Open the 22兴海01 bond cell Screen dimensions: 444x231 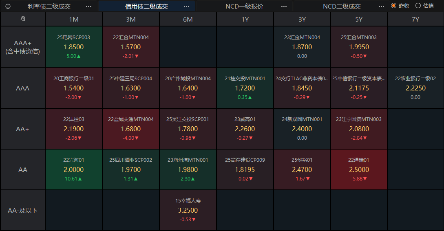[74, 169]
